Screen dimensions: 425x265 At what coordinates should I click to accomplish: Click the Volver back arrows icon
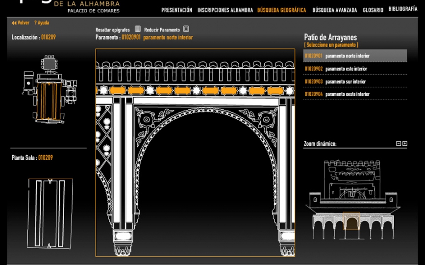click(14, 23)
